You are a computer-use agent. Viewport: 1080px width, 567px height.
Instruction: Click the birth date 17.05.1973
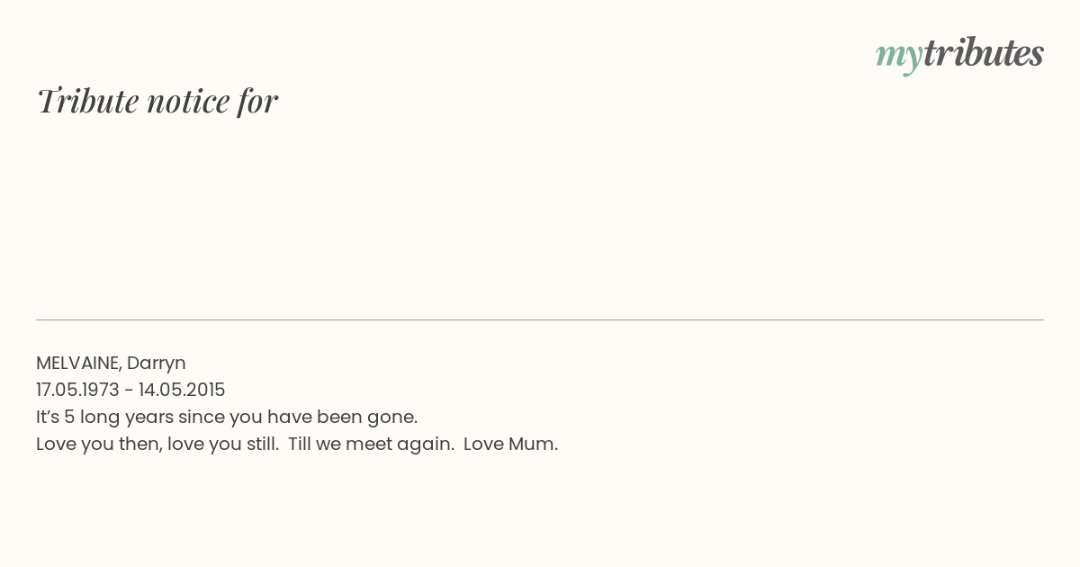(x=77, y=390)
